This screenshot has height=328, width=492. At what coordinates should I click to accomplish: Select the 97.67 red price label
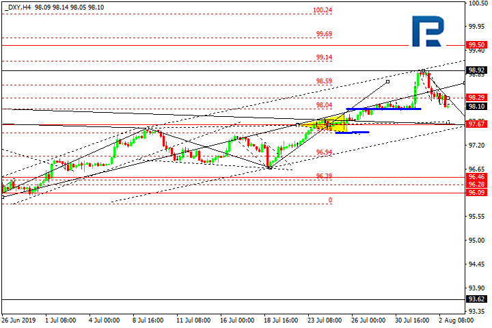point(476,124)
